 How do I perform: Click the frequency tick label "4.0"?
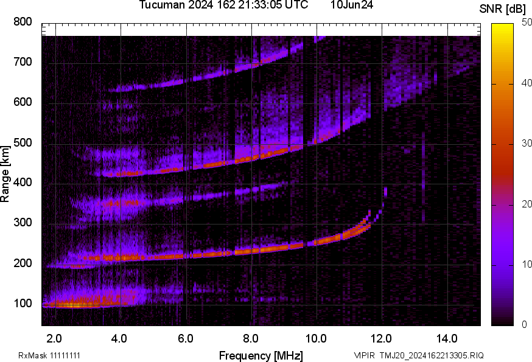point(119,338)
